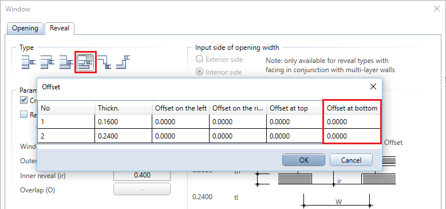Image resolution: width=446 pixels, height=209 pixels.
Task: Click the Inner reveal (ir) 0.400 field
Action: (x=142, y=175)
